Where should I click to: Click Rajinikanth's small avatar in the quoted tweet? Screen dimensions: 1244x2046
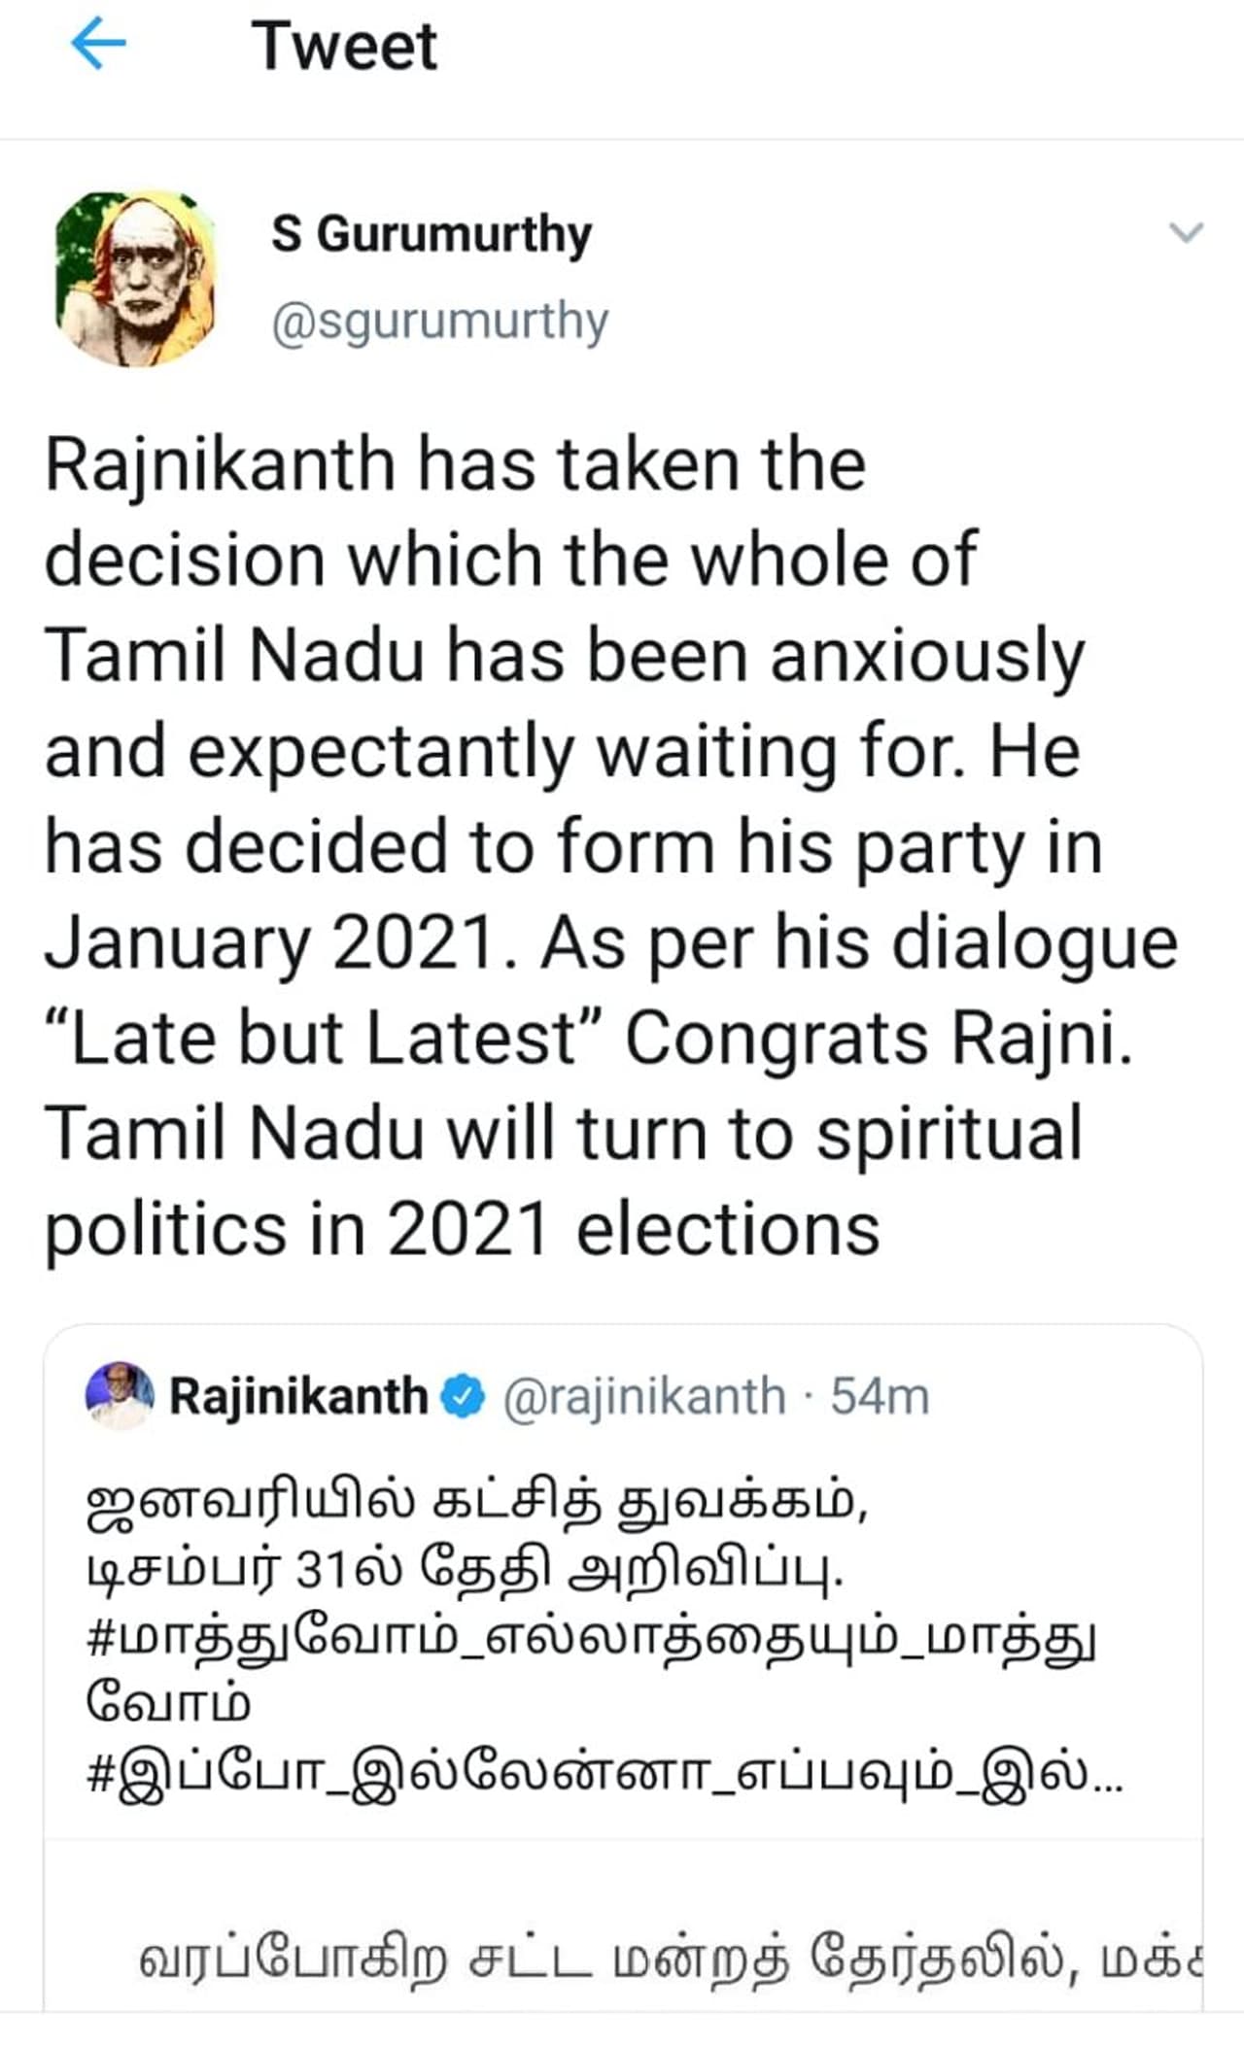point(120,1395)
